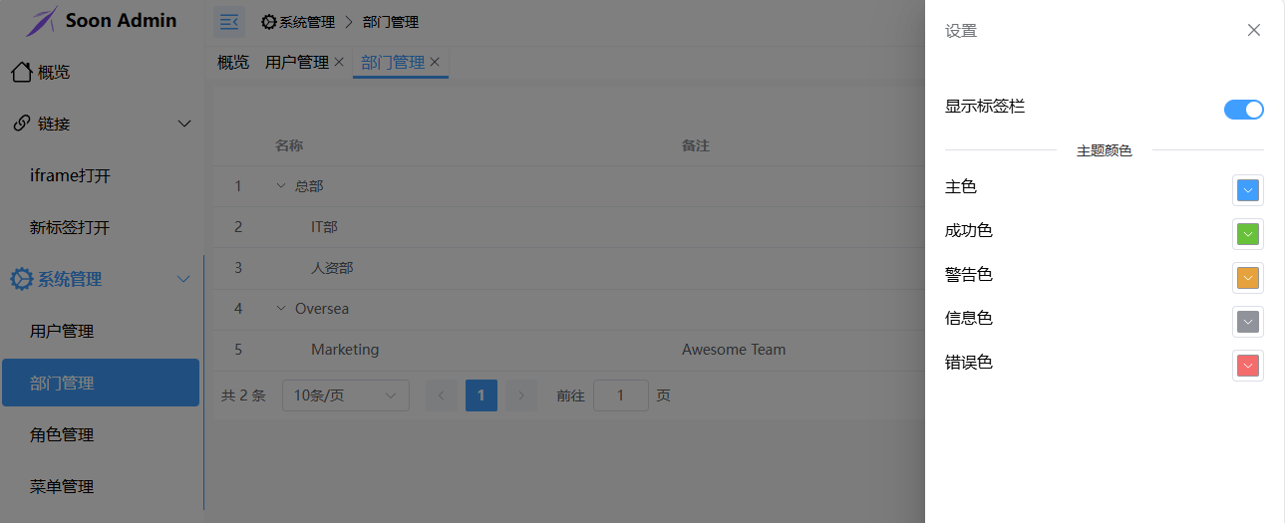The image size is (1285, 523).
Task: Collapse the 链接 sidebar submenu
Action: coord(183,124)
